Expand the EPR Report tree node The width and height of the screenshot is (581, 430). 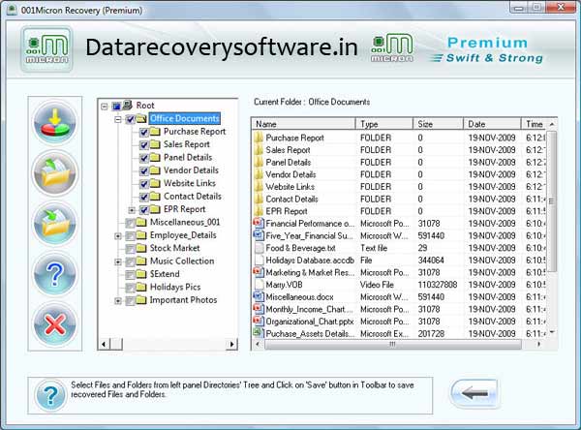(132, 210)
